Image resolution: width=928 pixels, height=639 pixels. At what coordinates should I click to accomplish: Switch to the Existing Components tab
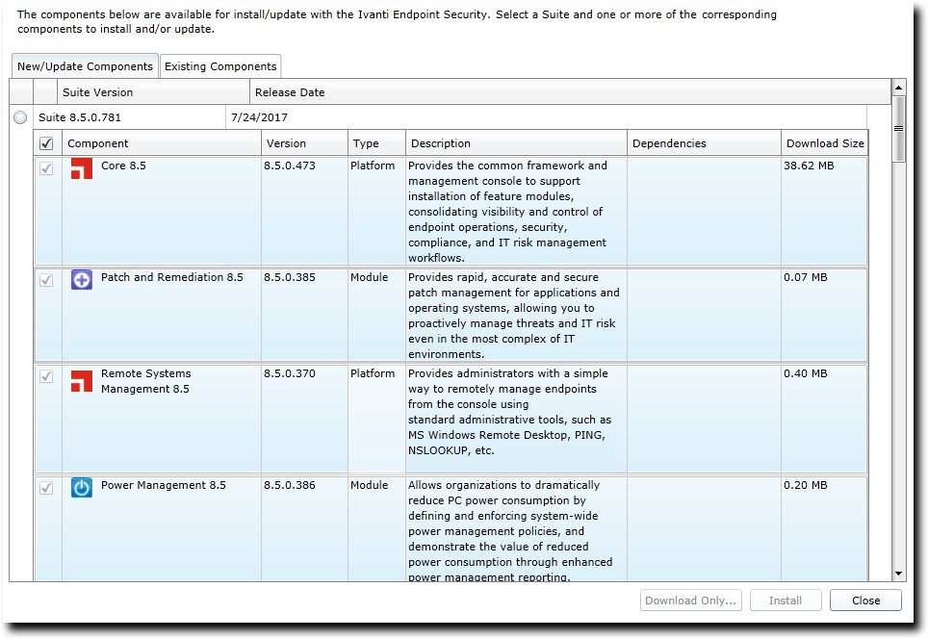pyautogui.click(x=220, y=66)
